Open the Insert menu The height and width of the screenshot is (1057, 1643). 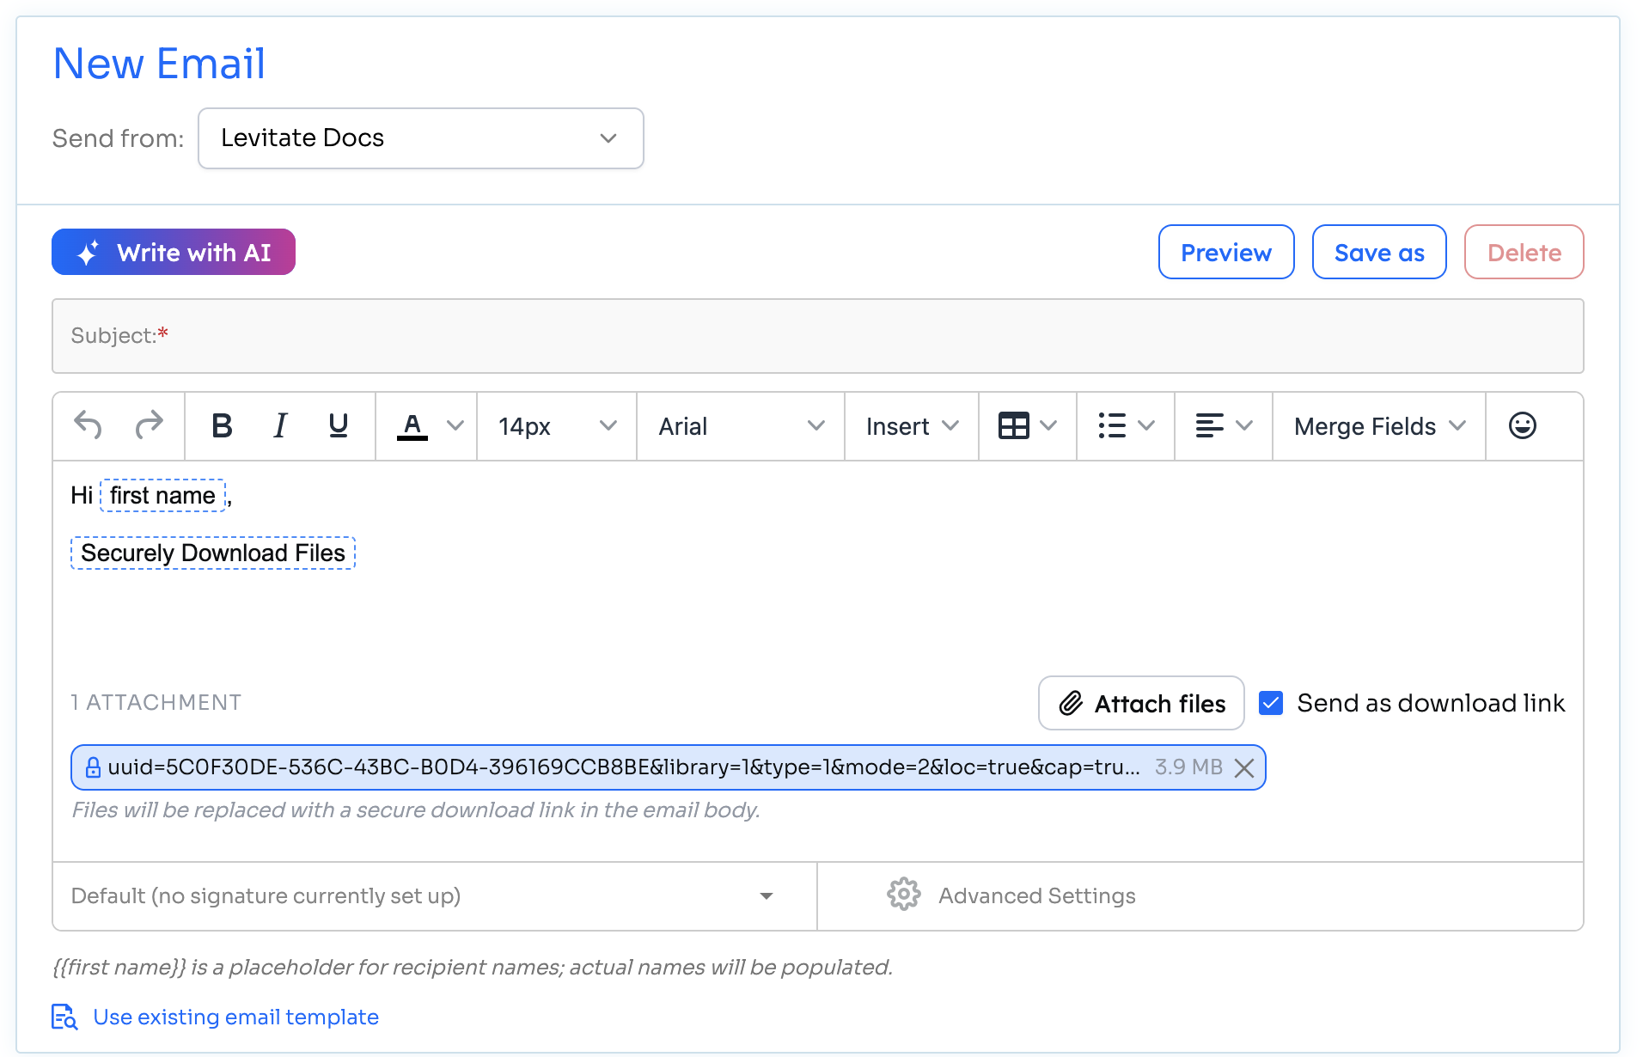coord(912,426)
